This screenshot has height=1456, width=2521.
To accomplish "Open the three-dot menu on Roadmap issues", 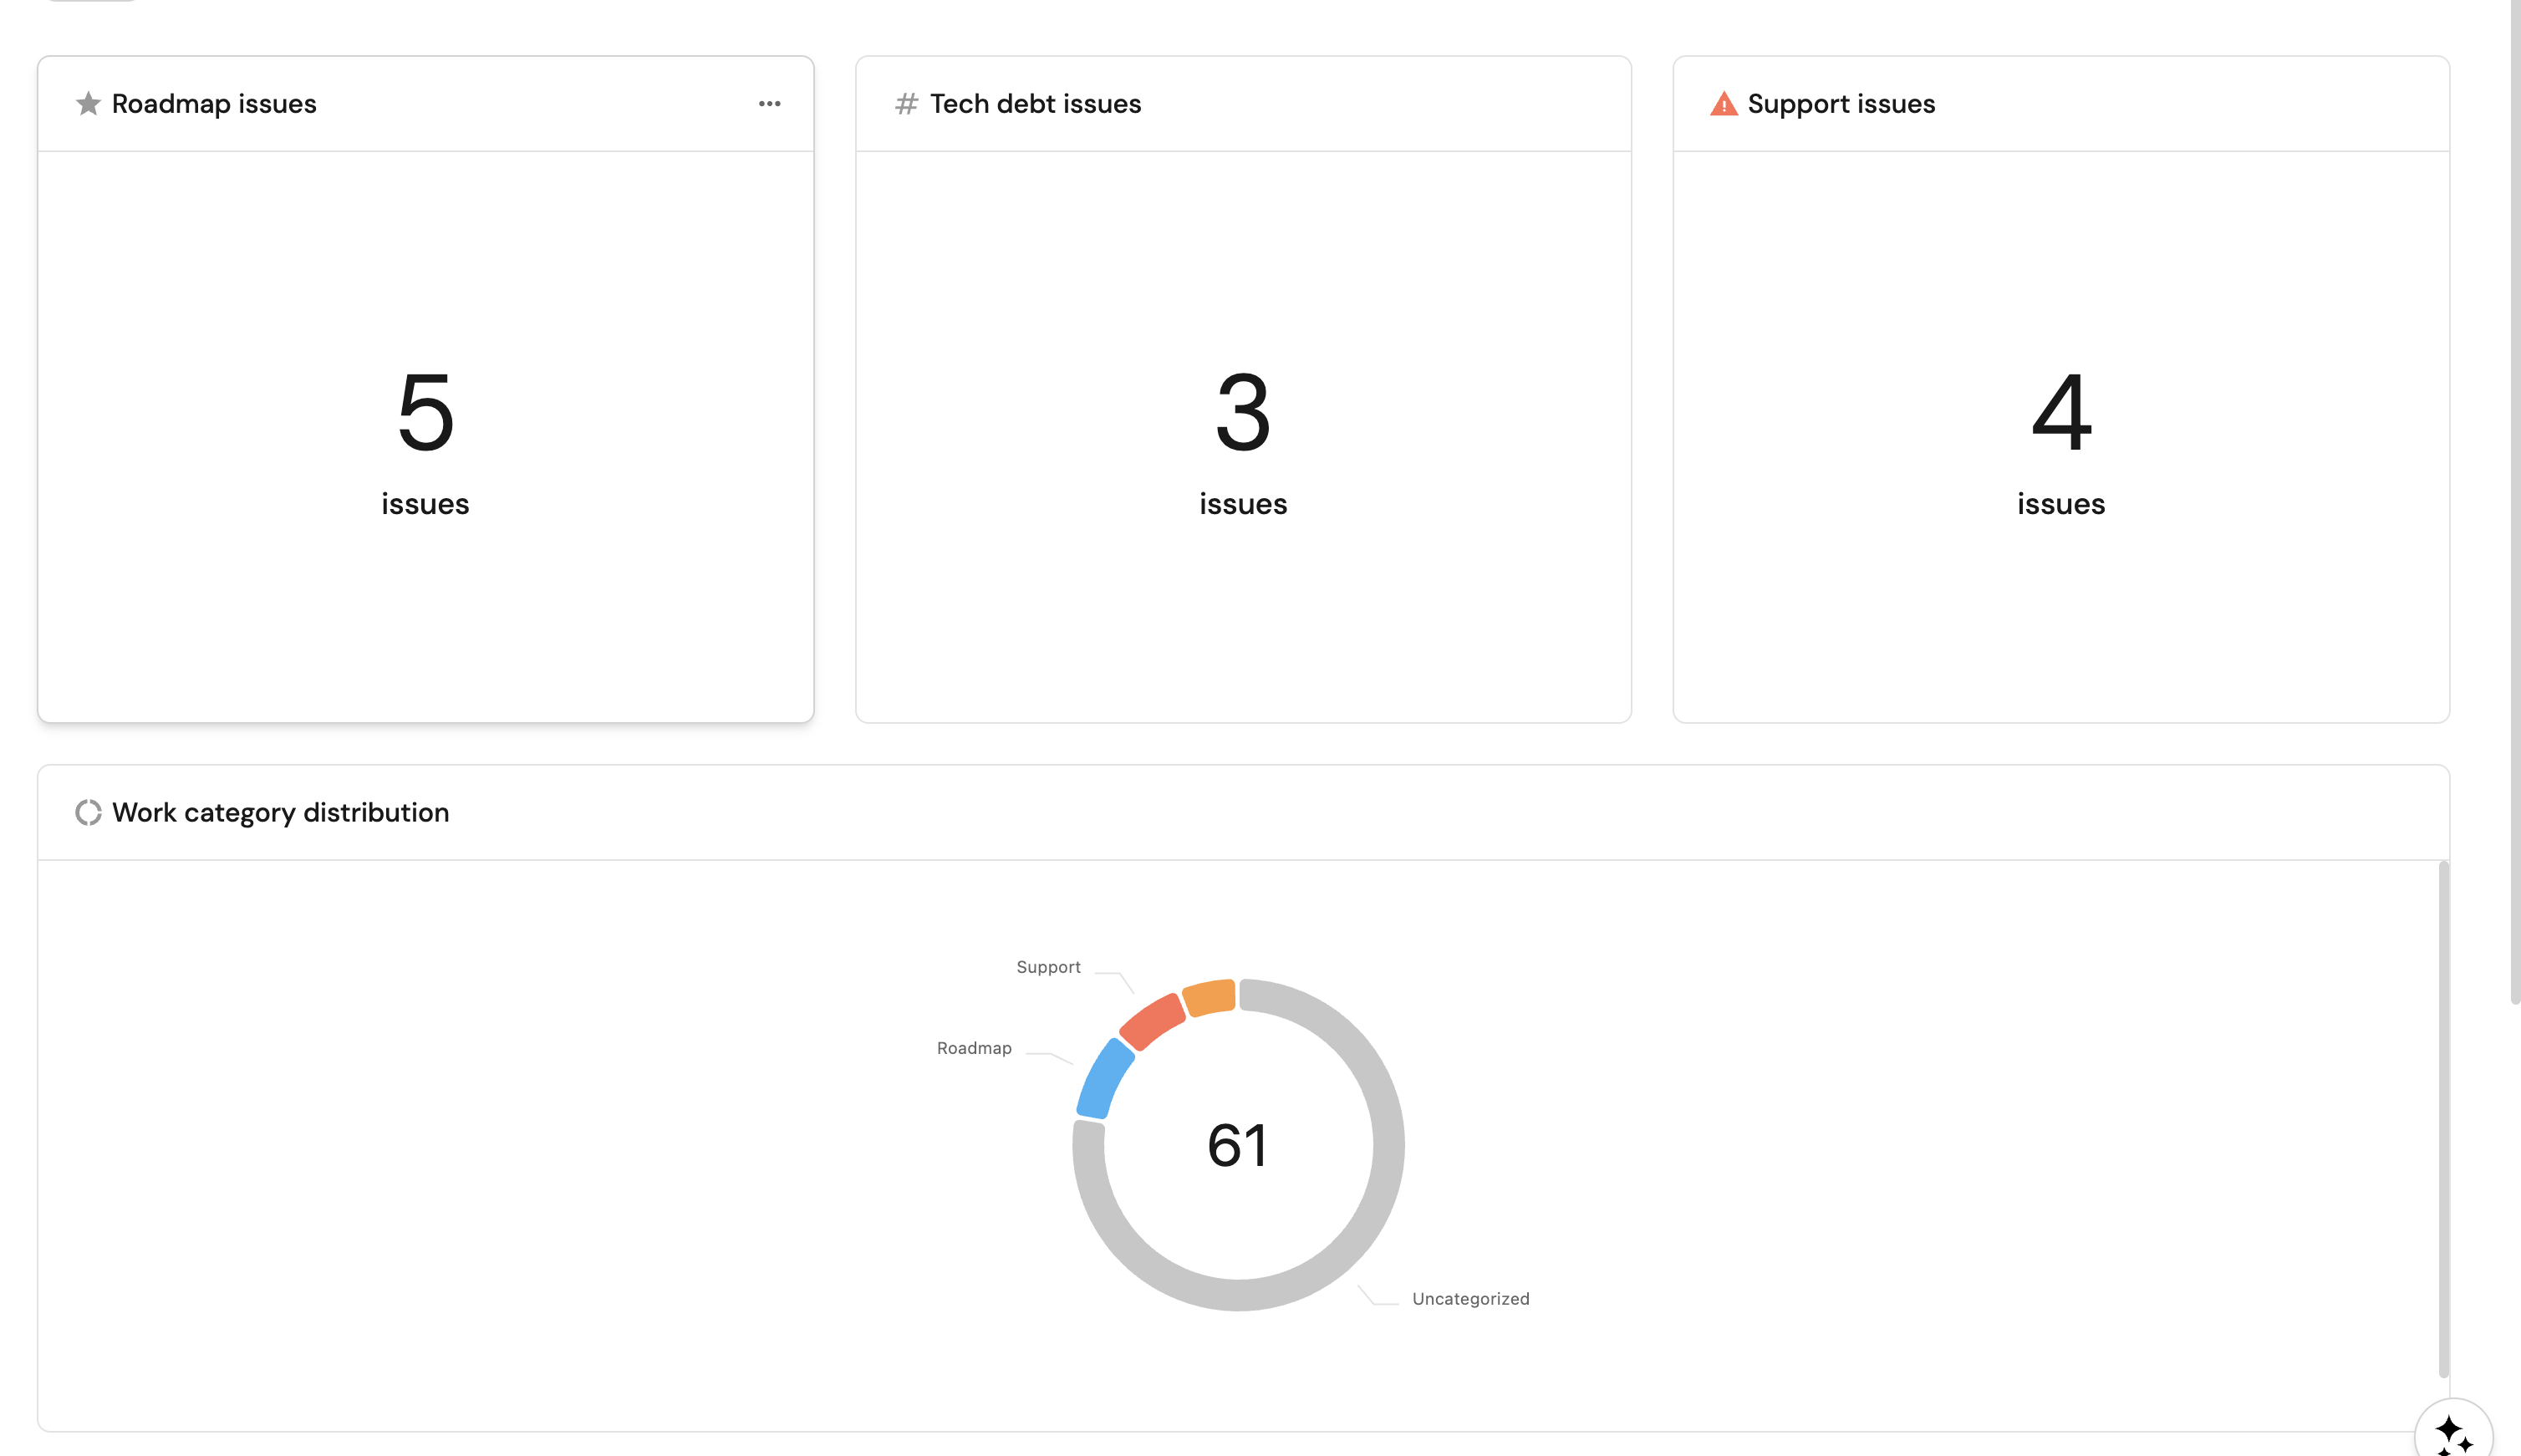I will click(769, 104).
